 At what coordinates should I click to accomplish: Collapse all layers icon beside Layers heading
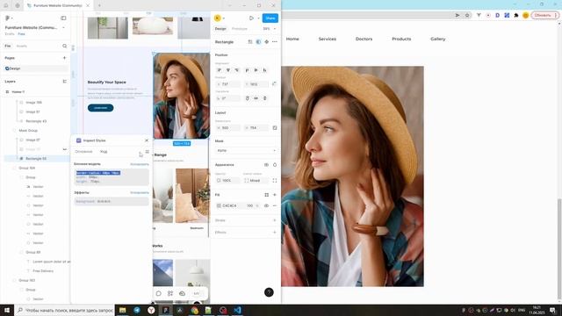(x=64, y=82)
